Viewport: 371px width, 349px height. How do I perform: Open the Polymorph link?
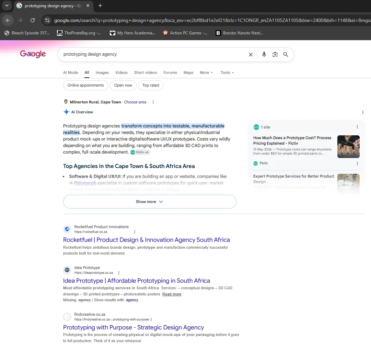pos(85,183)
